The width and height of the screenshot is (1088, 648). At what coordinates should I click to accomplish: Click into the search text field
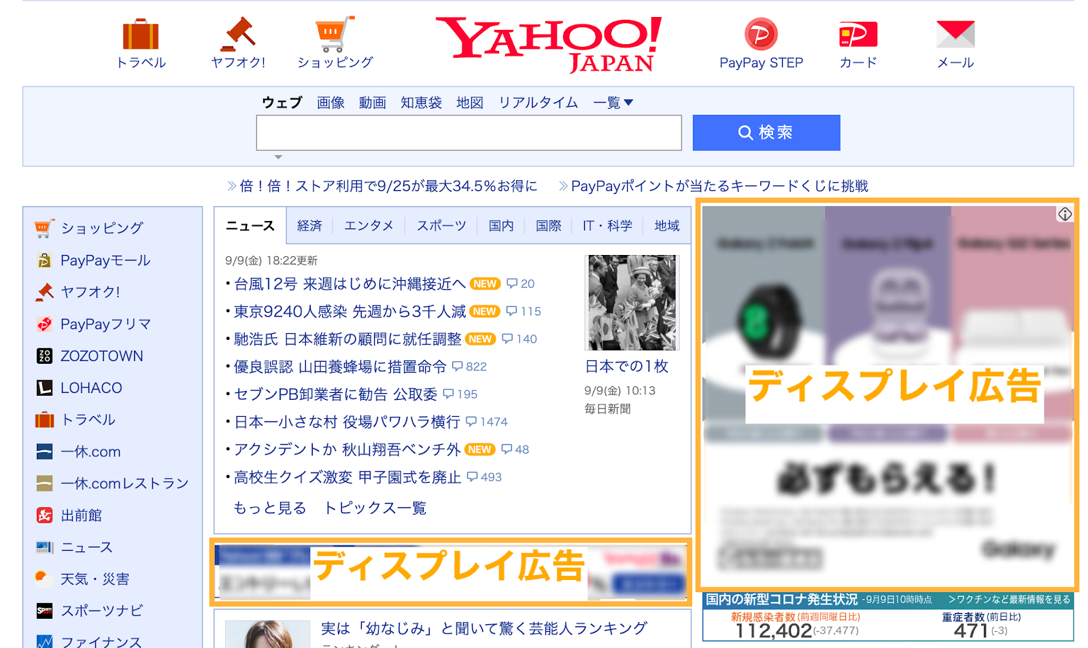469,133
